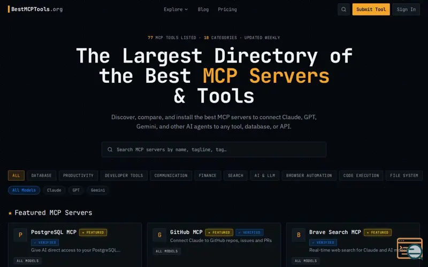428x267 pixels.
Task: Open the Brave Search MCP card title
Action: tap(335, 232)
